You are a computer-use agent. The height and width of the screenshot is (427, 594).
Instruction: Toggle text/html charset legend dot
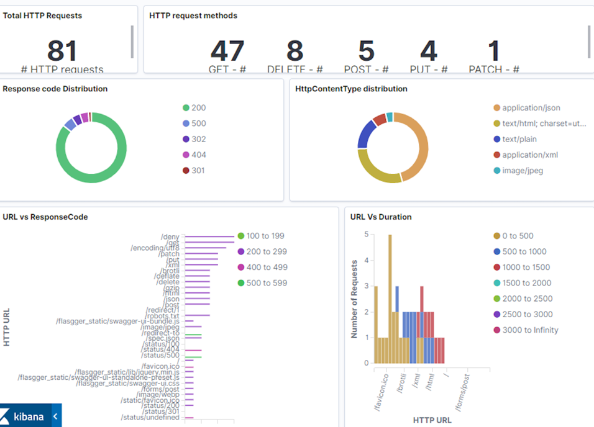pos(497,124)
